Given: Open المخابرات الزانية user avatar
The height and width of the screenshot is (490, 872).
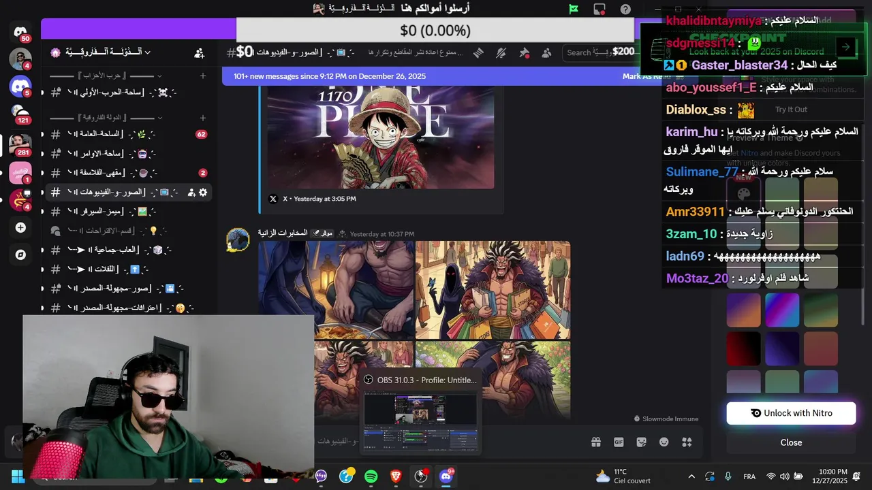Looking at the screenshot, I should [238, 240].
